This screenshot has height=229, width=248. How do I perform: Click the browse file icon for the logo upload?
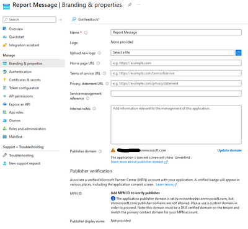pos(239,53)
